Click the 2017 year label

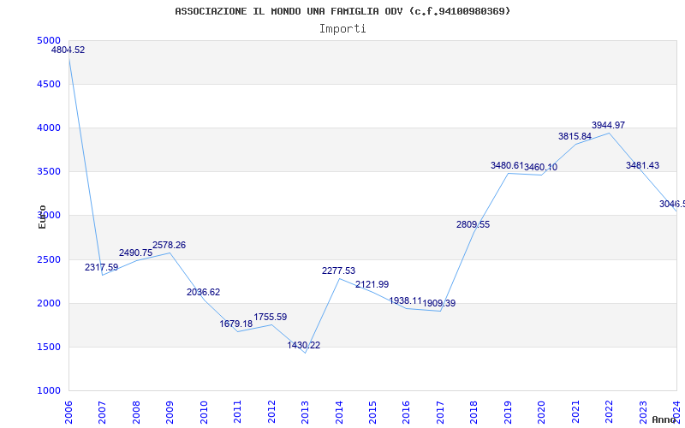(440, 413)
